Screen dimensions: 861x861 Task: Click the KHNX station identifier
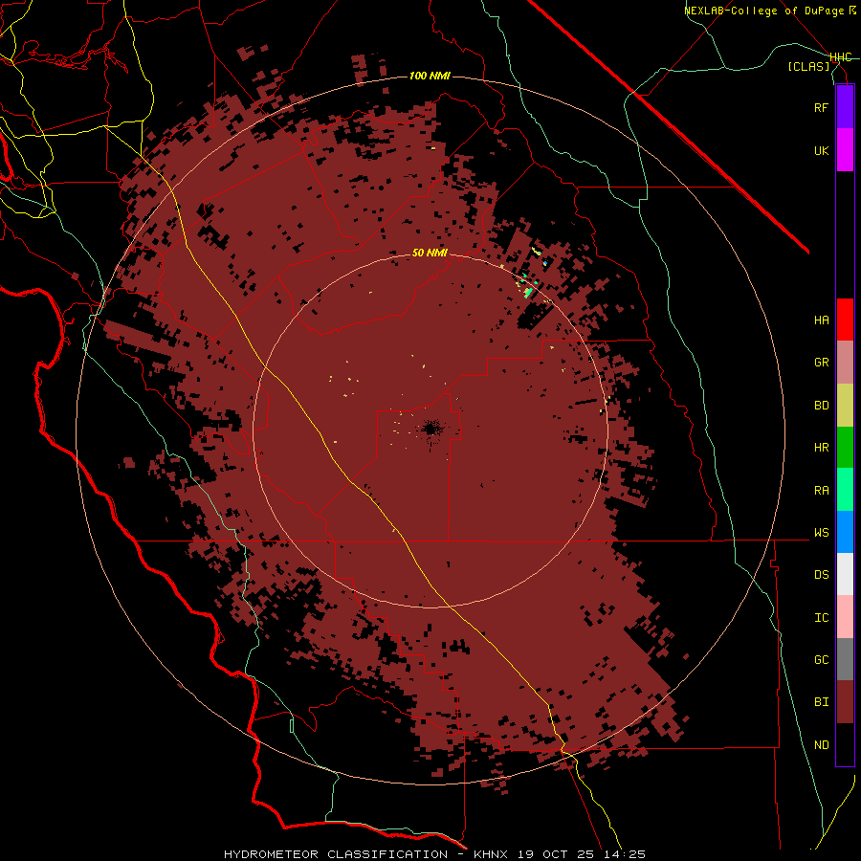492,854
